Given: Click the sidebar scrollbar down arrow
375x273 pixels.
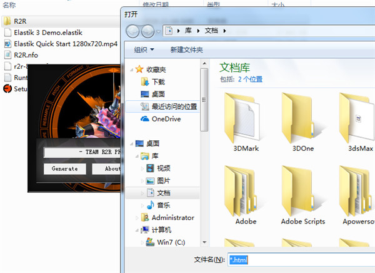Looking at the screenshot, I should 204,242.
